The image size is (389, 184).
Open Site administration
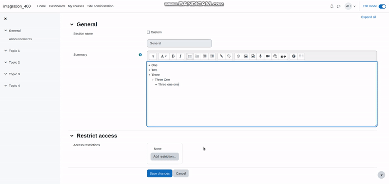pyautogui.click(x=100, y=6)
